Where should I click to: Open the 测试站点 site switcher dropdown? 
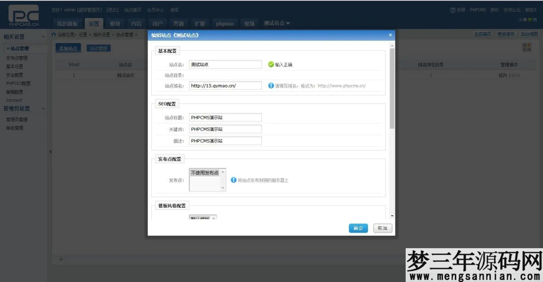click(x=277, y=23)
